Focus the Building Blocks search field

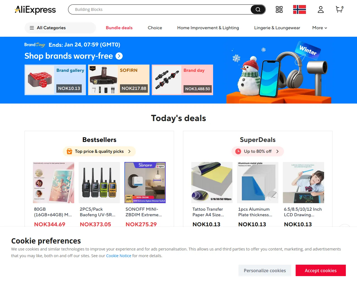160,9
